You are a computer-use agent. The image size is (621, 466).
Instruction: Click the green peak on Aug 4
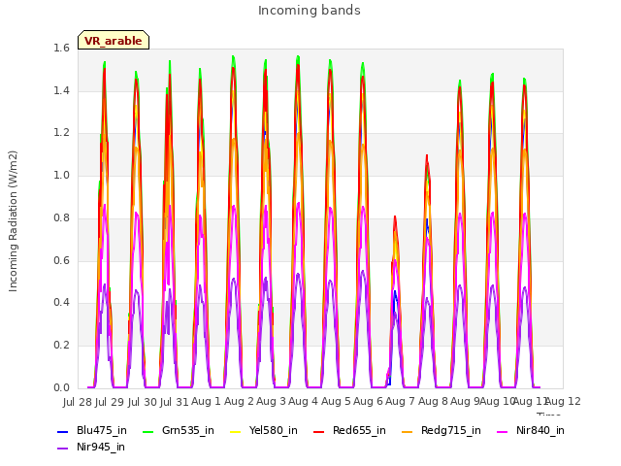(298, 58)
